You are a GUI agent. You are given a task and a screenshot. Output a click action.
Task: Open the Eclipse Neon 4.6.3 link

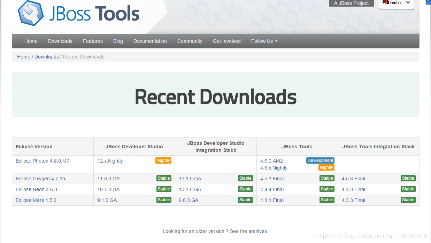point(36,189)
